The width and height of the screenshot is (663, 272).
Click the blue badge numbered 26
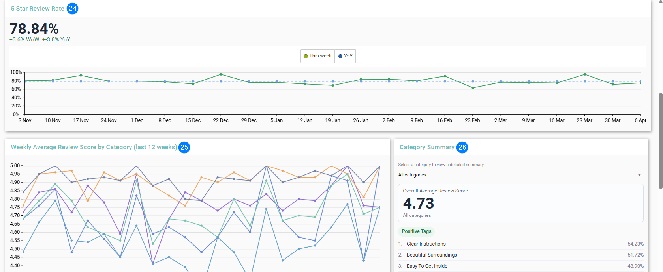tap(462, 147)
